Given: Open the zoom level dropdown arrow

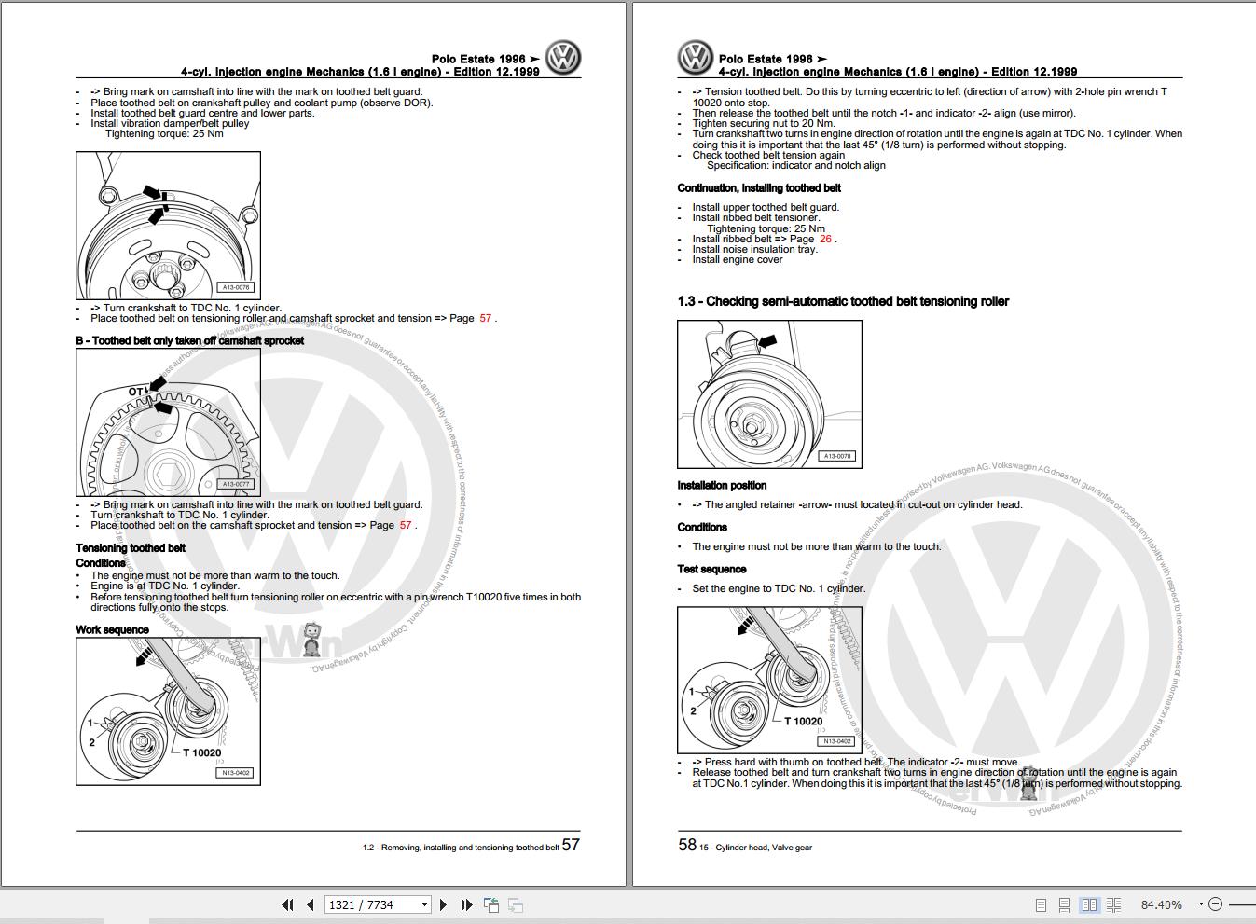Looking at the screenshot, I should pos(1201,903).
